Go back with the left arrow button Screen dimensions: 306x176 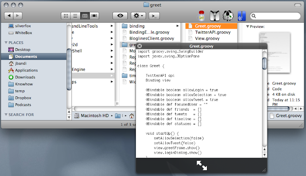click(x=9, y=16)
